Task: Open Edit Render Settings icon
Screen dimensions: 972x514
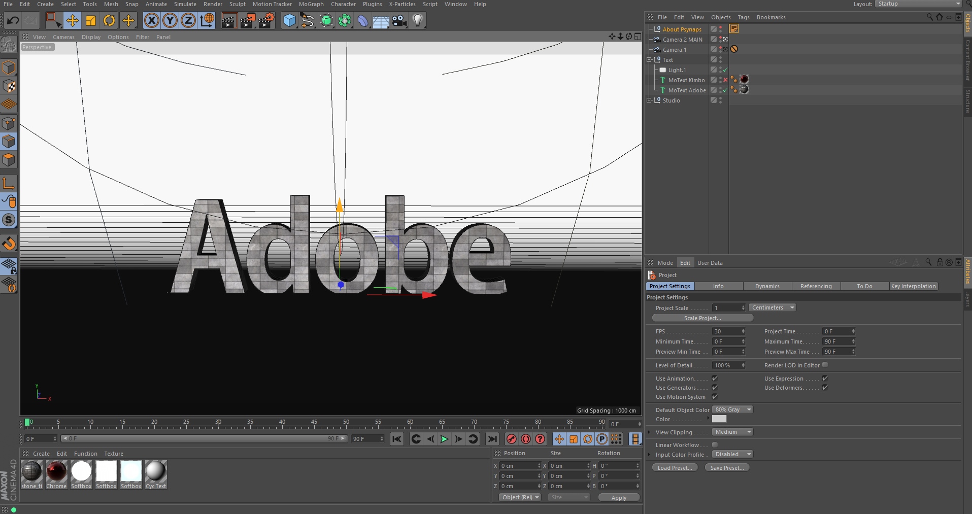Action: click(x=266, y=21)
